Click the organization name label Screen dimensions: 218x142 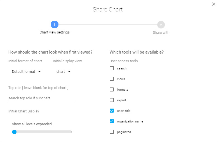click(x=130, y=122)
